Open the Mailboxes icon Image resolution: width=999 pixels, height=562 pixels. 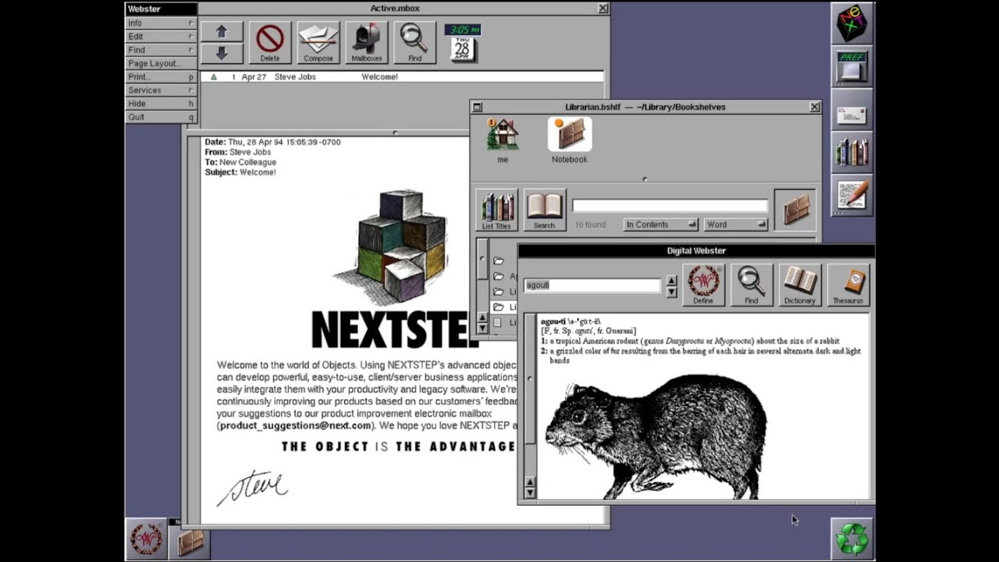pos(367,42)
